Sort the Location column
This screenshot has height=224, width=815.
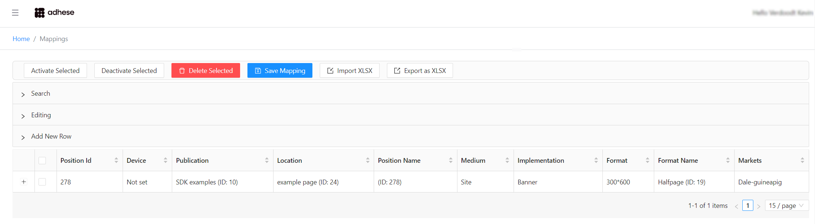click(x=367, y=160)
